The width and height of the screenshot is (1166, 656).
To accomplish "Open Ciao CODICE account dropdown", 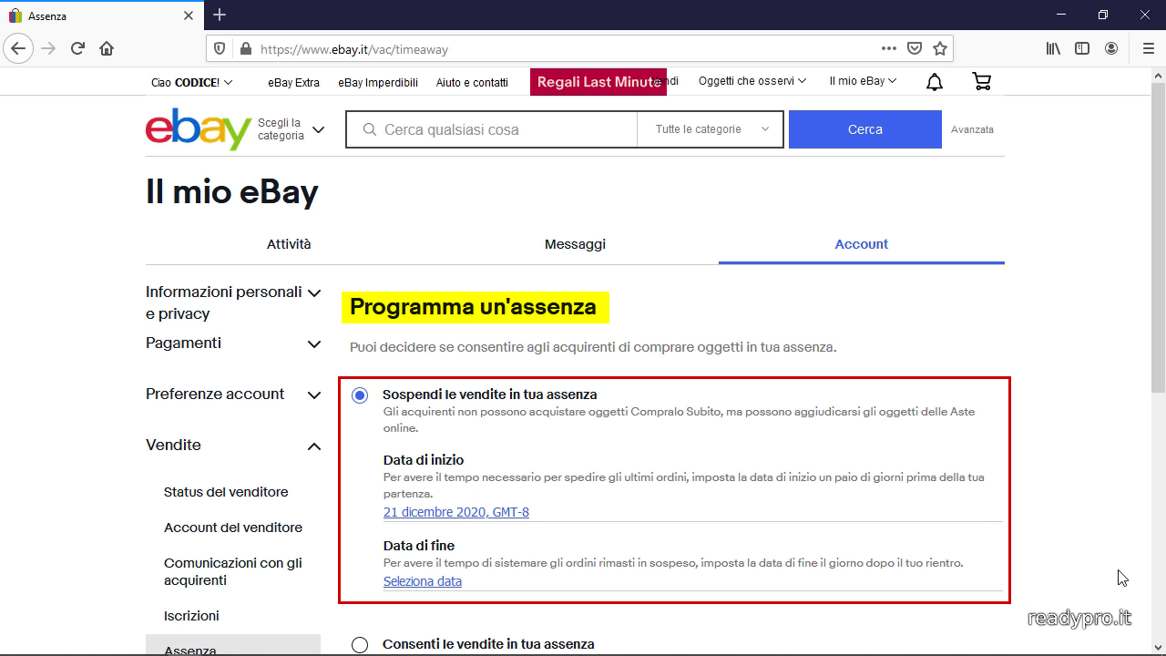I will click(x=191, y=82).
